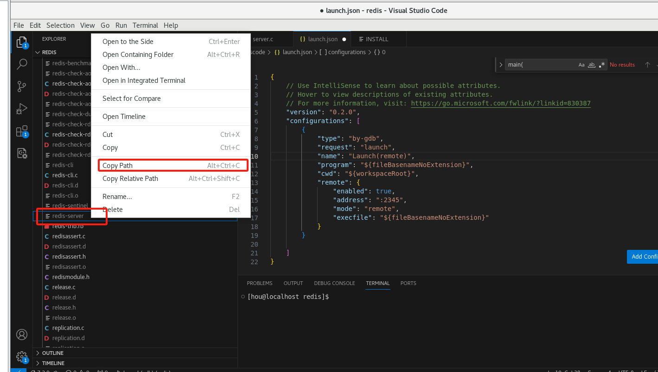Switch to the INSTALL editor tab
The height and width of the screenshot is (372, 658).
[378, 39]
